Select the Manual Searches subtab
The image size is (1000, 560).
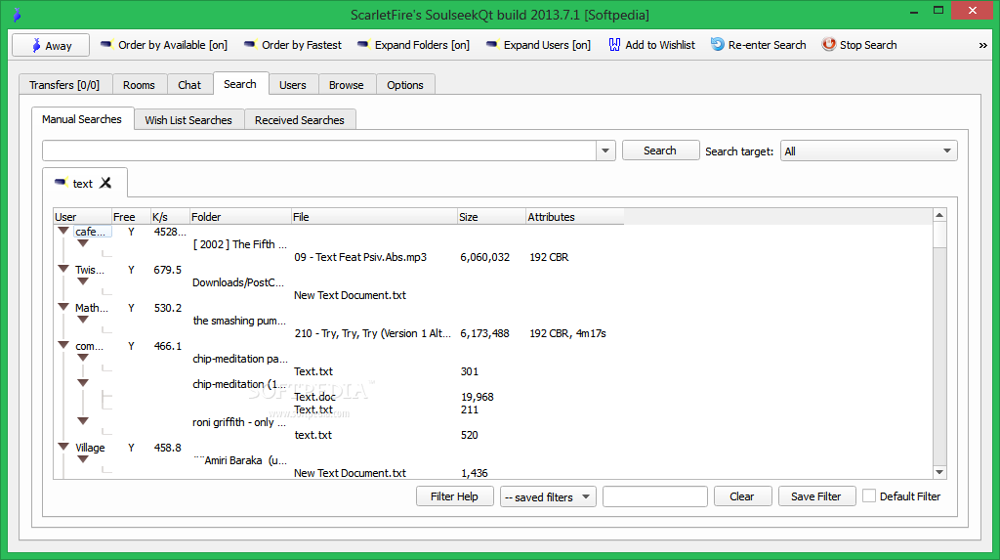click(x=82, y=119)
